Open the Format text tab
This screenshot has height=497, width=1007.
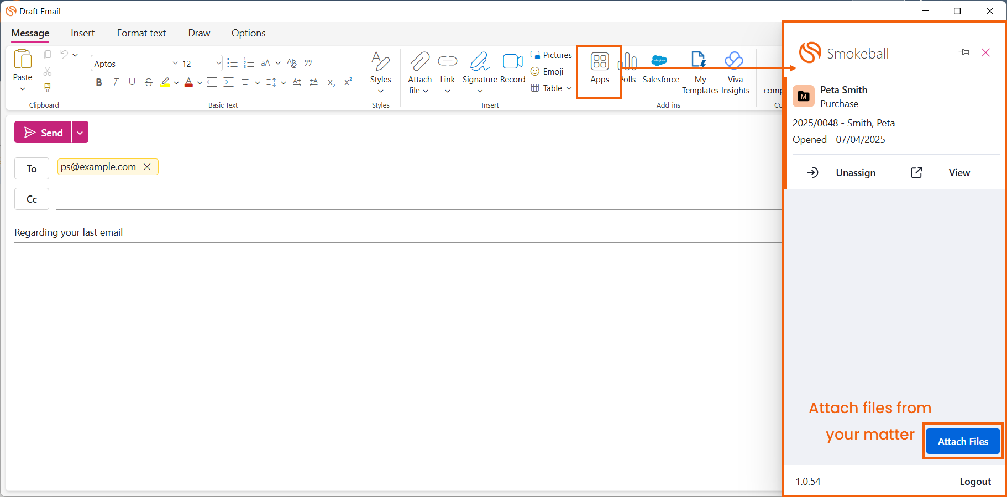[x=141, y=33]
